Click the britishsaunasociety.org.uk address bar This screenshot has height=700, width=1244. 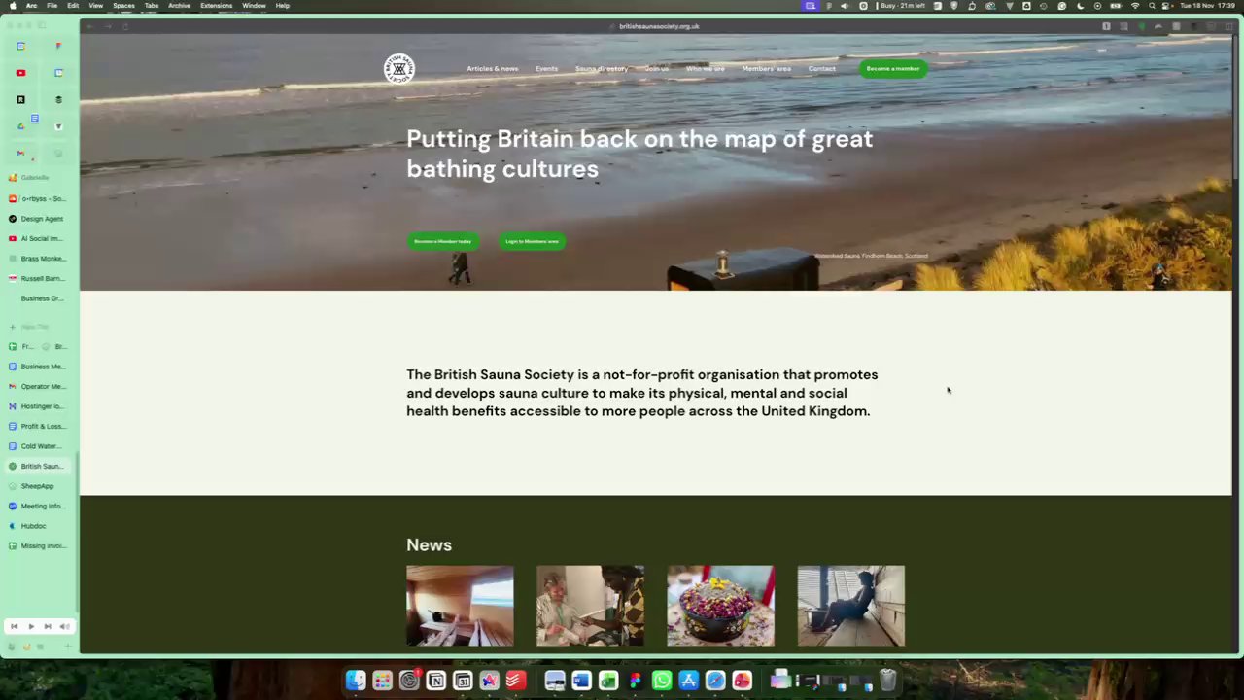point(659,26)
